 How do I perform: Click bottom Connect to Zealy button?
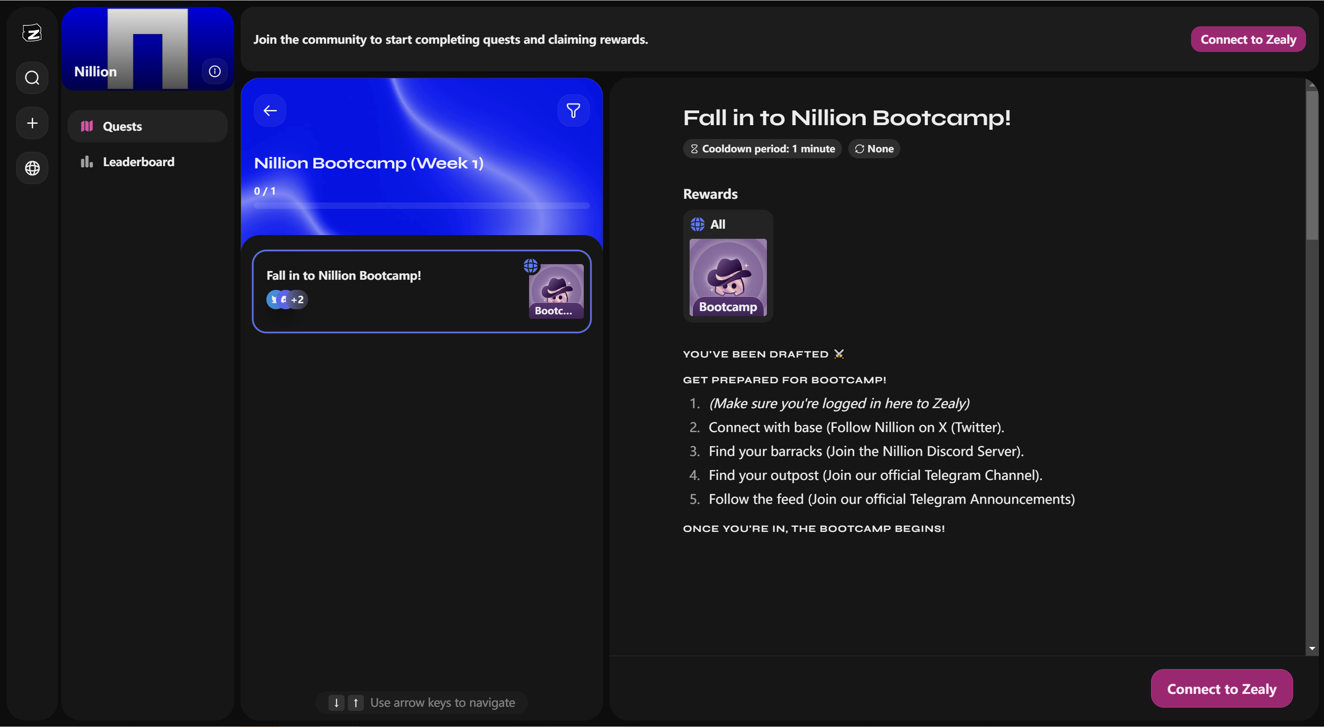coord(1221,689)
